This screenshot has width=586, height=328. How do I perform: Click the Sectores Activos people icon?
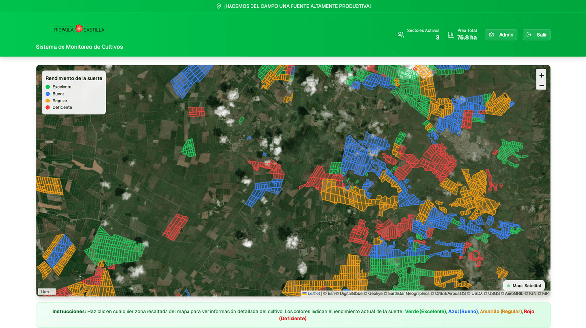400,34
